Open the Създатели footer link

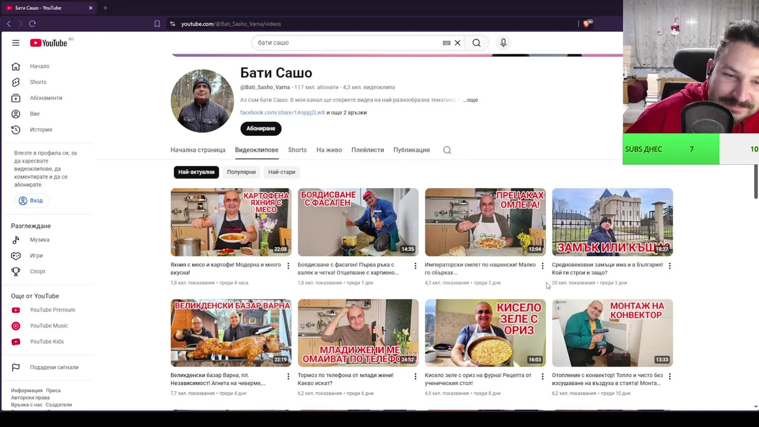pyautogui.click(x=59, y=405)
